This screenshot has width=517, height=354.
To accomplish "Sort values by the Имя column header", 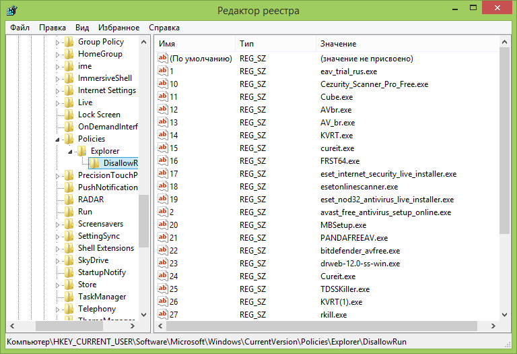I will tap(195, 44).
